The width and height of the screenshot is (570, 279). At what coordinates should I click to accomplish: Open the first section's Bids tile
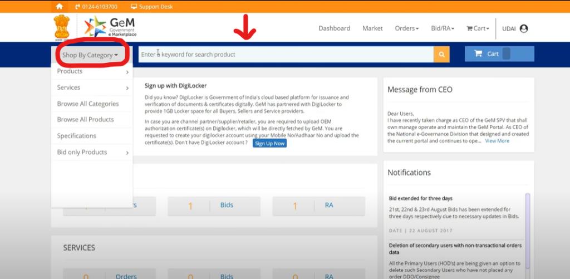[x=214, y=206]
